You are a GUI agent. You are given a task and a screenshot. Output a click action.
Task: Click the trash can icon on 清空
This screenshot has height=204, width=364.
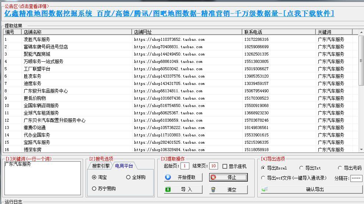[213, 190]
